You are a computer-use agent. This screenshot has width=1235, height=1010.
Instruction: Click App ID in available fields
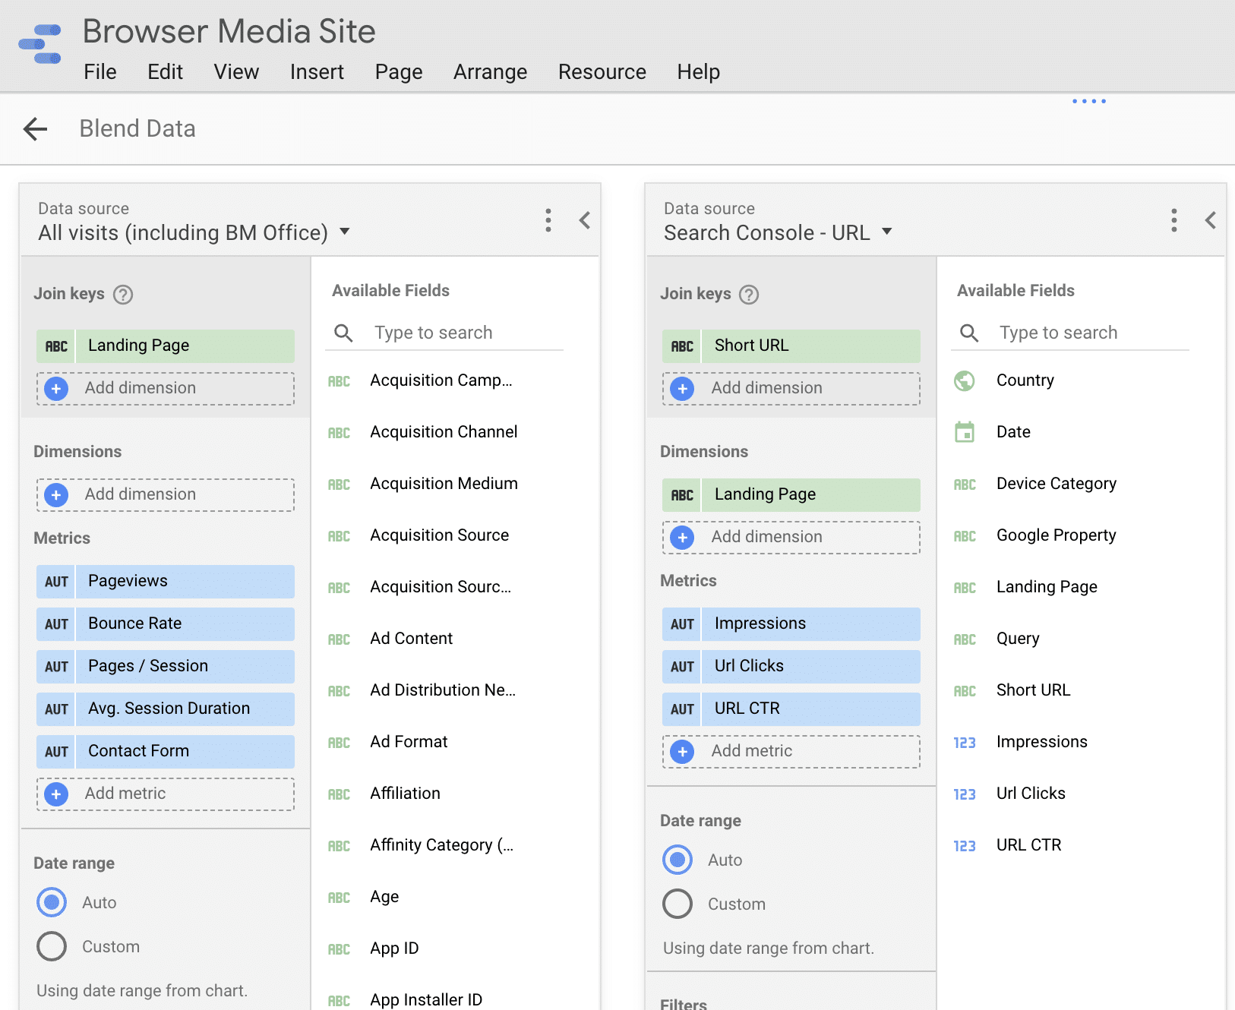[395, 948]
